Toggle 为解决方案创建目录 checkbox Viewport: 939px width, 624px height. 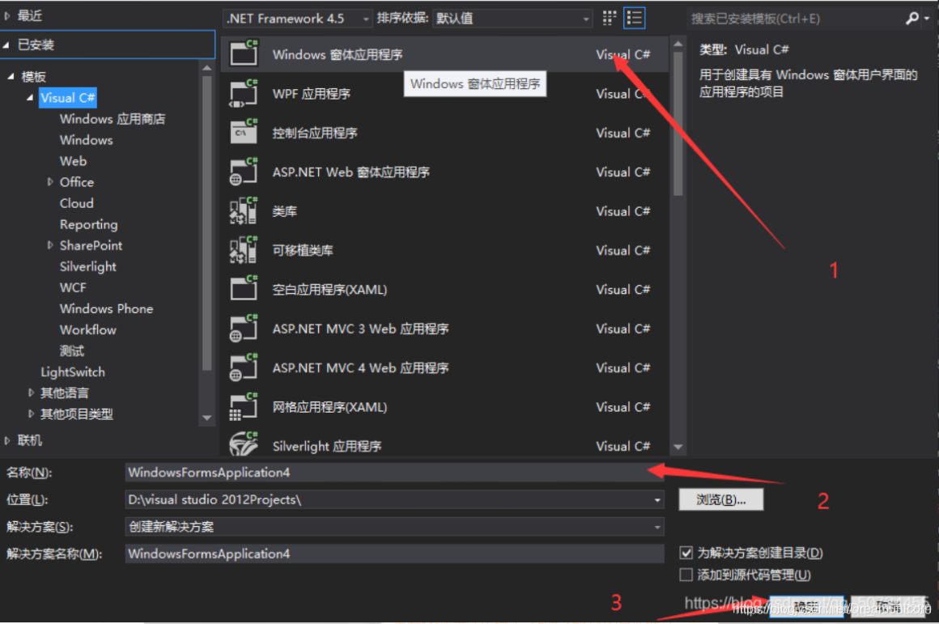click(x=686, y=552)
